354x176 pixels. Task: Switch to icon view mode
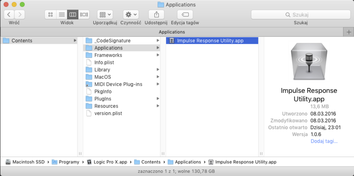coord(50,15)
